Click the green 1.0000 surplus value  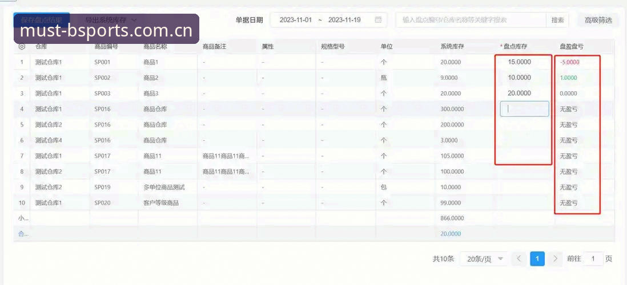point(569,78)
